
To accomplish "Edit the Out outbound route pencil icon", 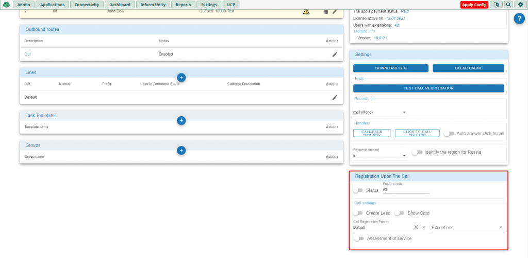I will [335, 54].
